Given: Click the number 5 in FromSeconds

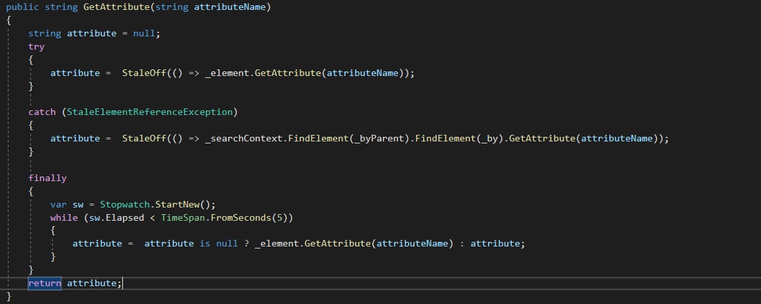Looking at the screenshot, I should pyautogui.click(x=280, y=217).
